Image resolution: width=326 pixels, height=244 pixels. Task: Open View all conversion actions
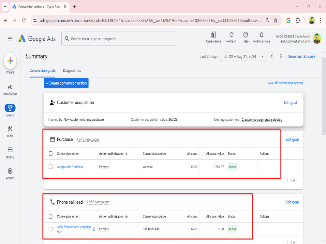point(285,83)
